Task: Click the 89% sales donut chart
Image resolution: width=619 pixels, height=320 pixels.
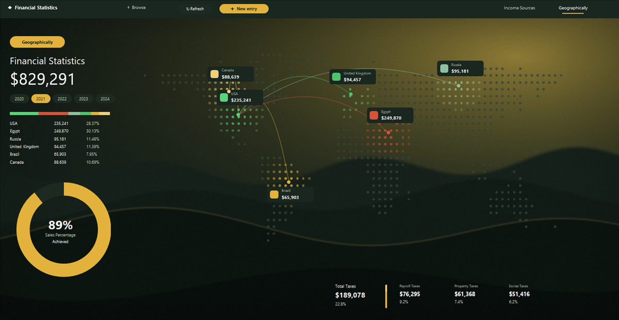Action: [x=63, y=229]
